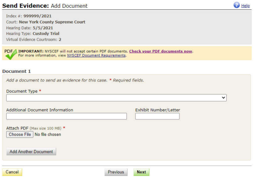
Task: Open the Help link text
Action: [245, 6]
